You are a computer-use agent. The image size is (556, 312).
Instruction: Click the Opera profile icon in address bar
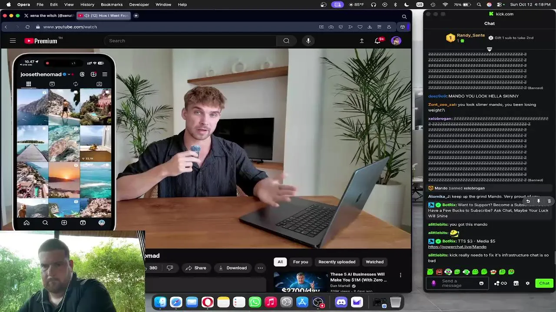coord(389,27)
